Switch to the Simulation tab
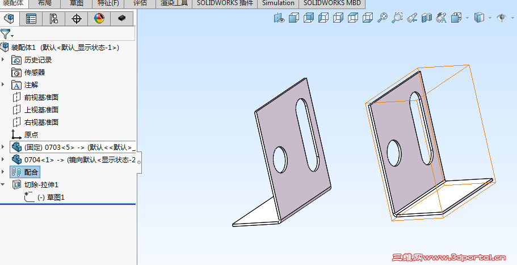 coord(278,3)
